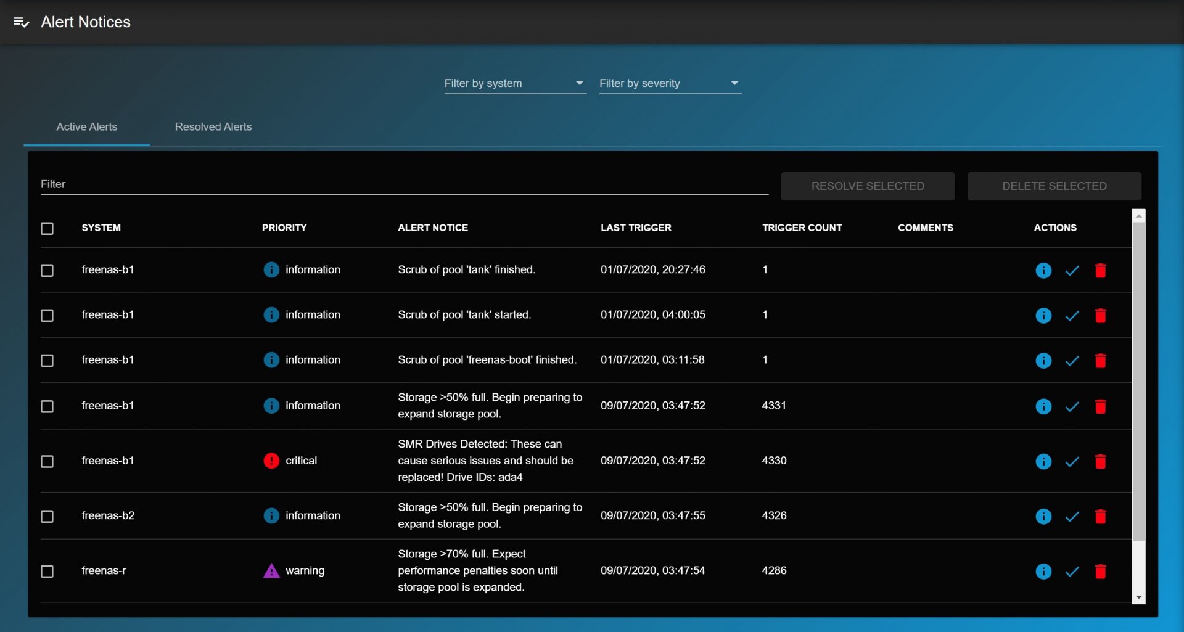The image size is (1184, 632).
Task: Click the 'critical' priority label
Action: click(x=301, y=461)
